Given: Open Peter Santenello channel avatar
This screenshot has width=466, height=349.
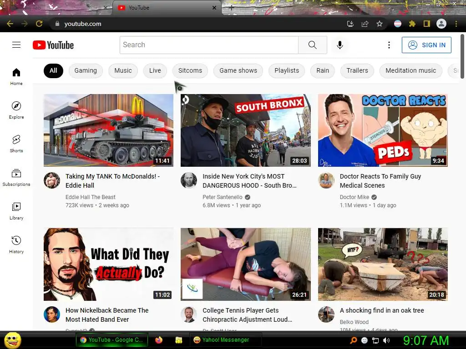Looking at the screenshot, I should [x=189, y=180].
